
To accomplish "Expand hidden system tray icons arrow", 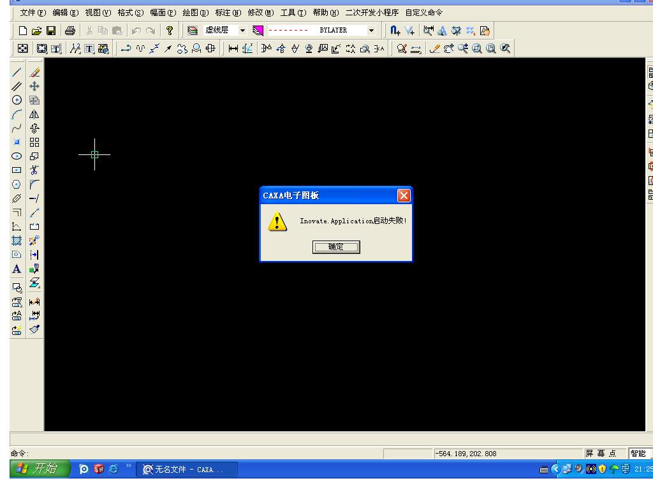I will [x=555, y=469].
